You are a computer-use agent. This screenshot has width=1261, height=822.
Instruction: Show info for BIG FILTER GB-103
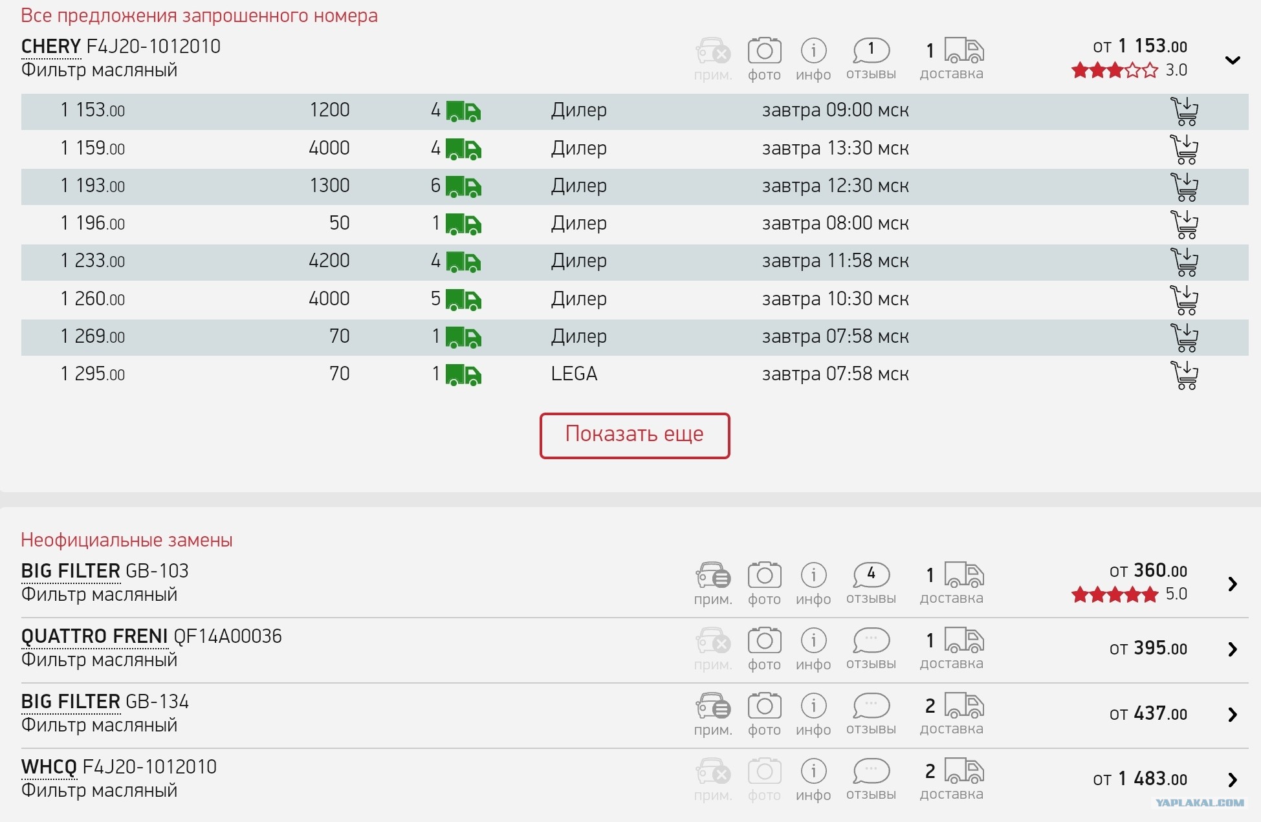[x=813, y=584]
